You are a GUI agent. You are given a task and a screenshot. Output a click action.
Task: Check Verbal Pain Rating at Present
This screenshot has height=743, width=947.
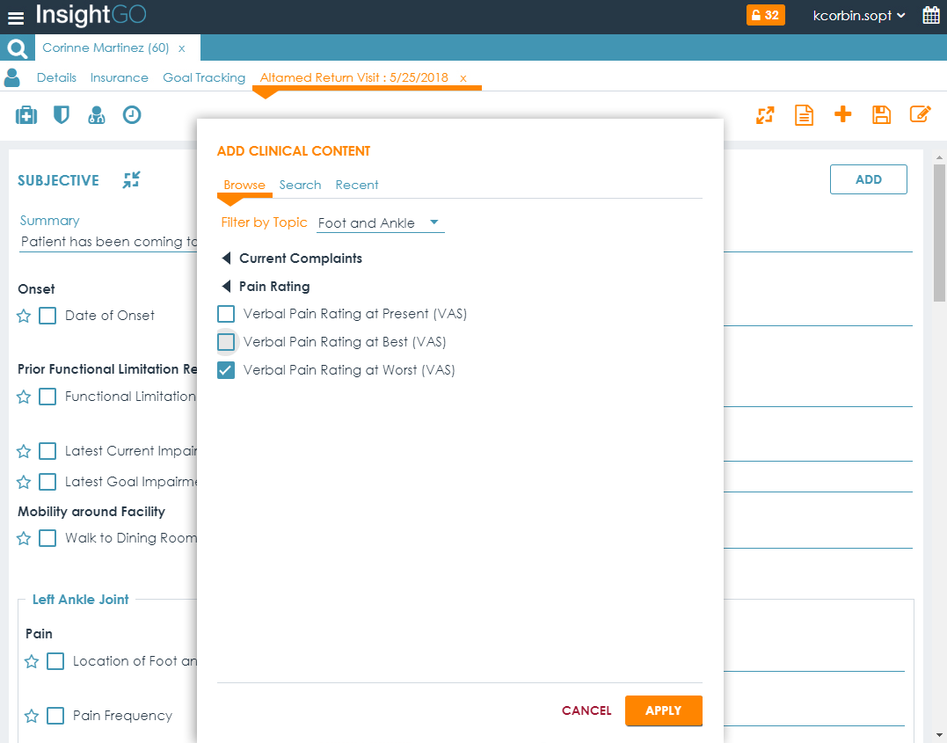tap(226, 314)
